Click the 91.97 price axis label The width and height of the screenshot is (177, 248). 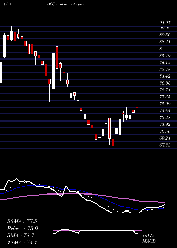(x=165, y=23)
